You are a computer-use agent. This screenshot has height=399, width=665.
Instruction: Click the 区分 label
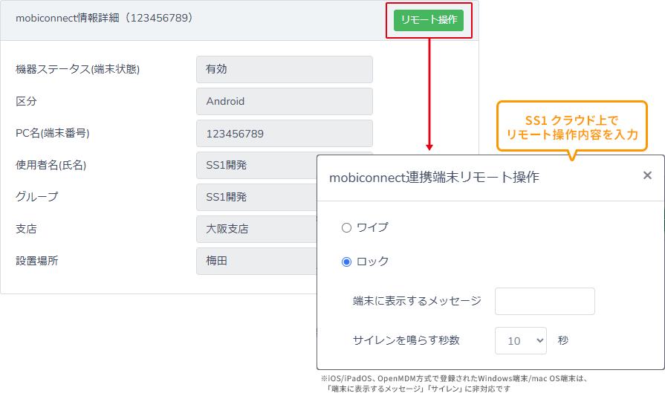[26, 101]
